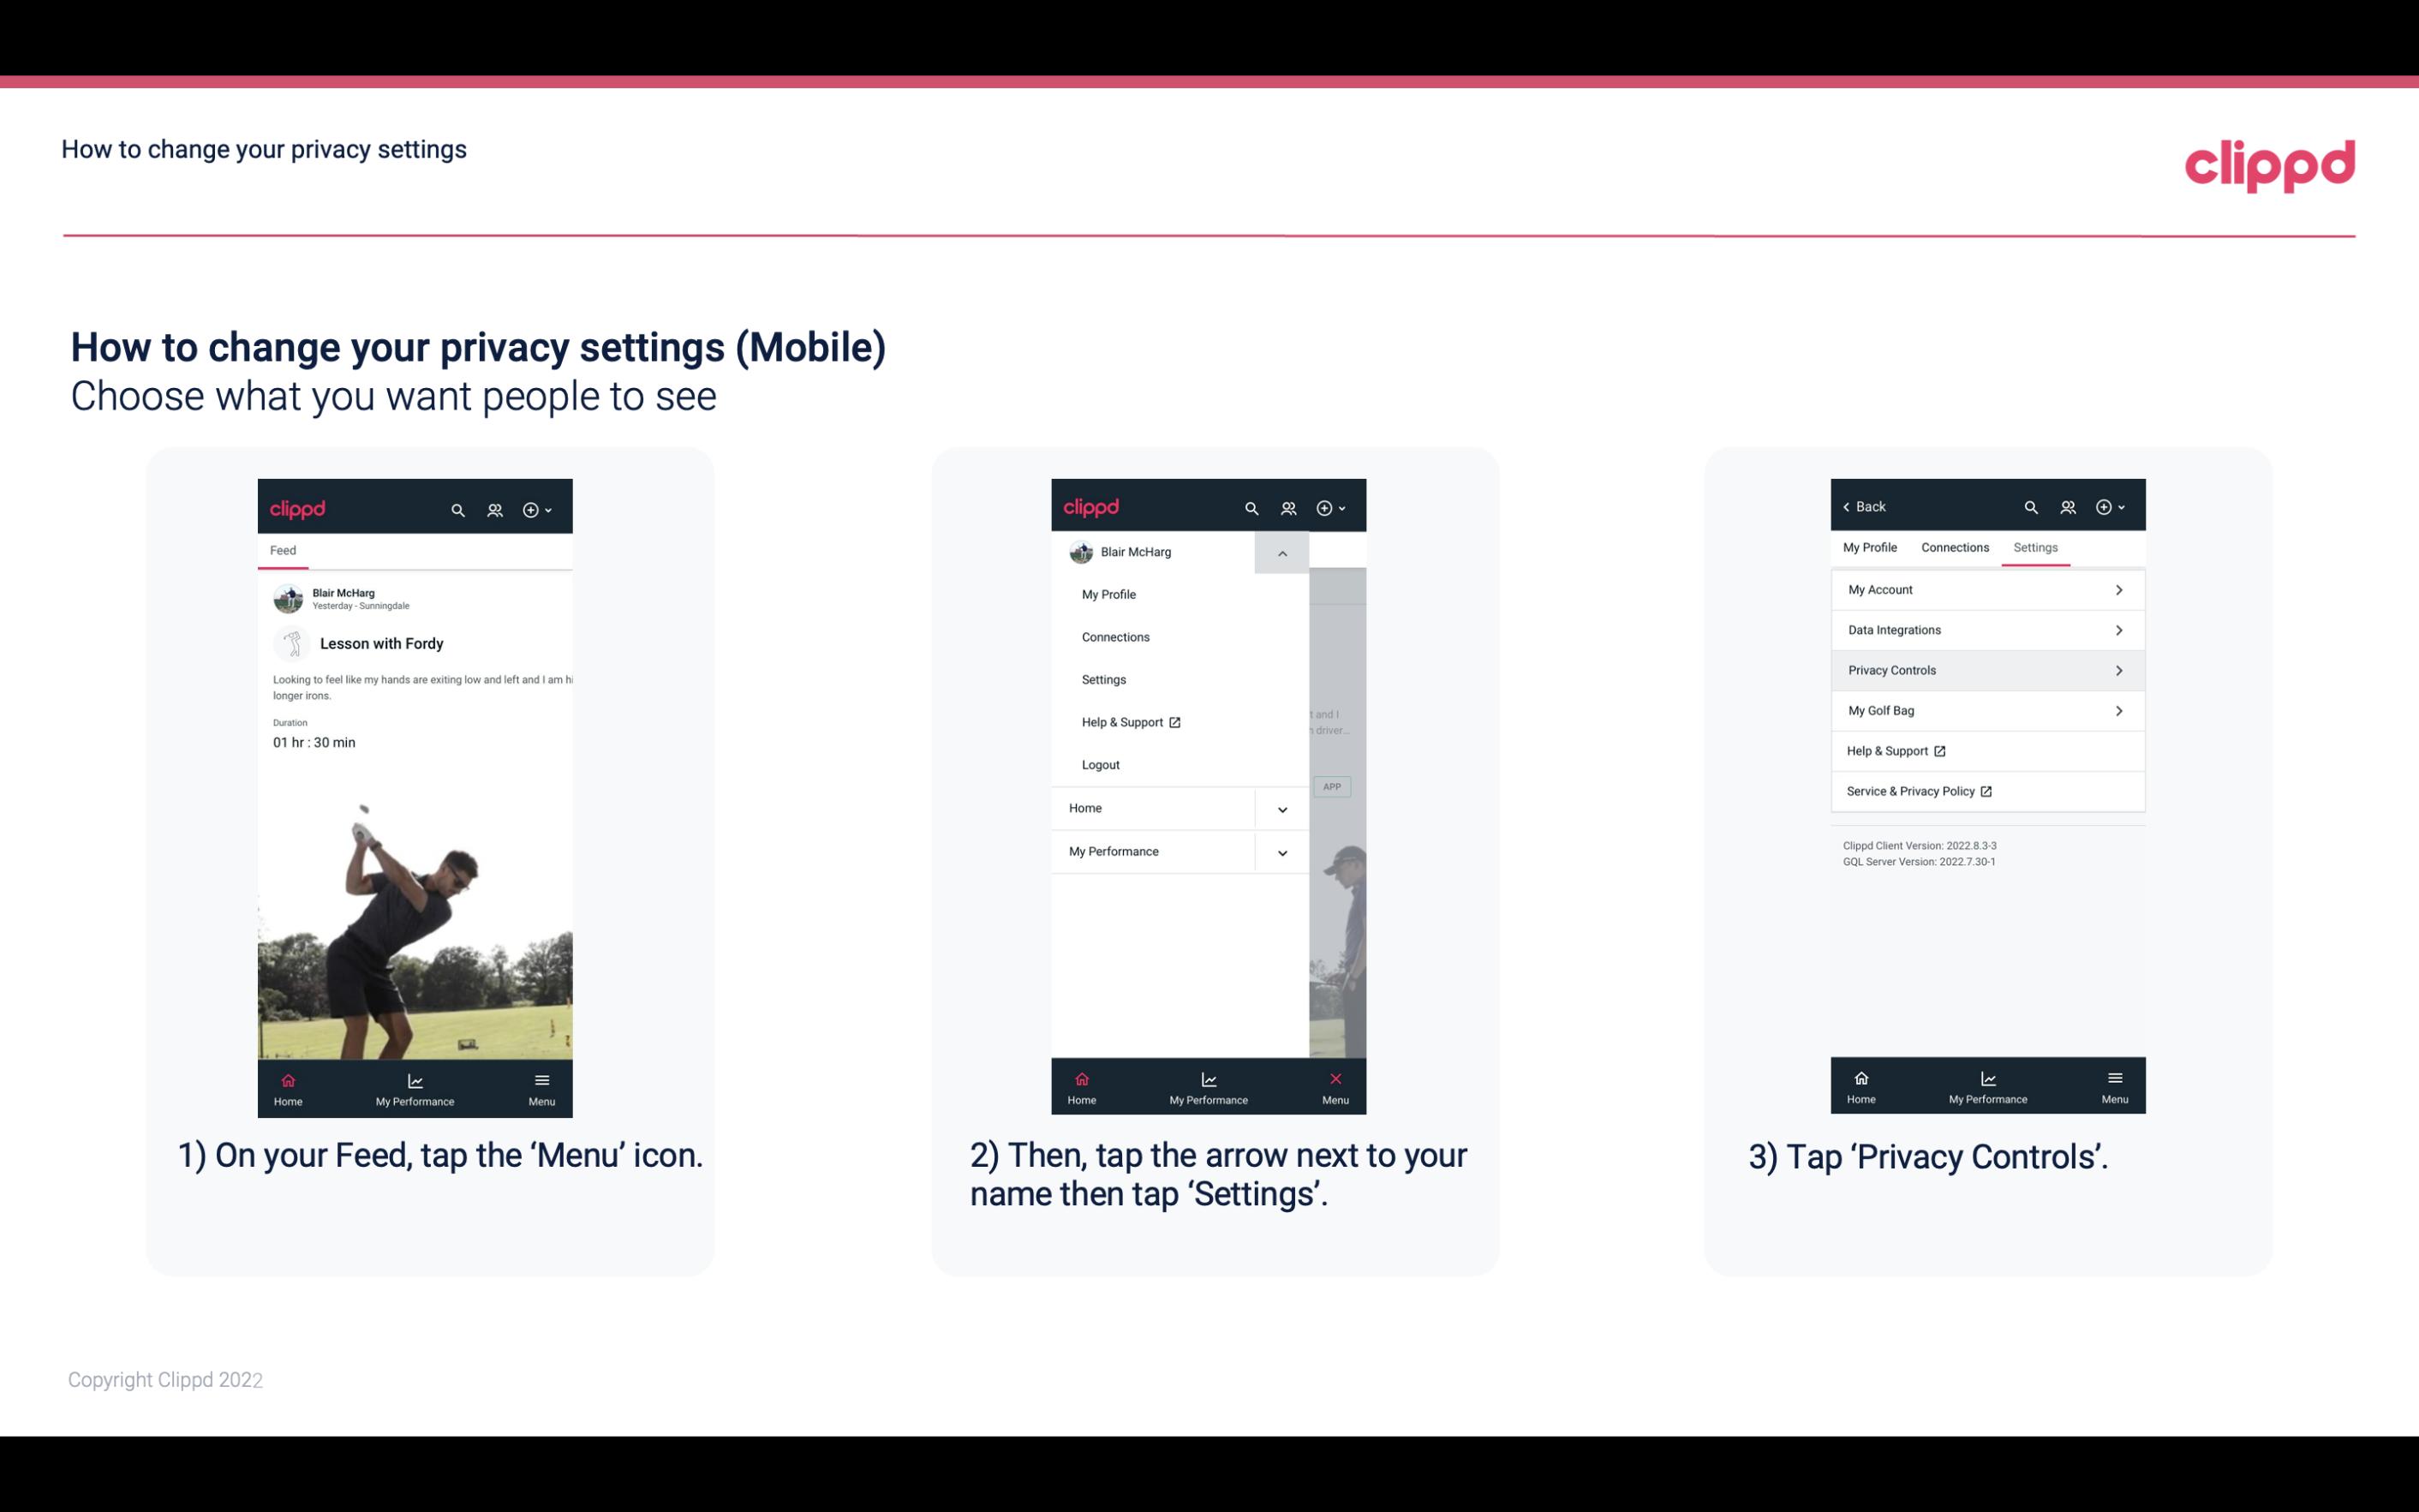
Task: Select the Connections tab in profile
Action: 1954,547
